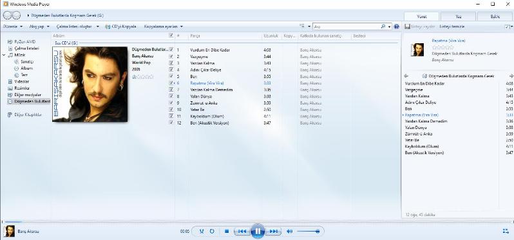Viewport: 514px width, 240px height.
Task: Uncheck track 8 Yalan Dünya checkbox
Action: tap(171, 96)
